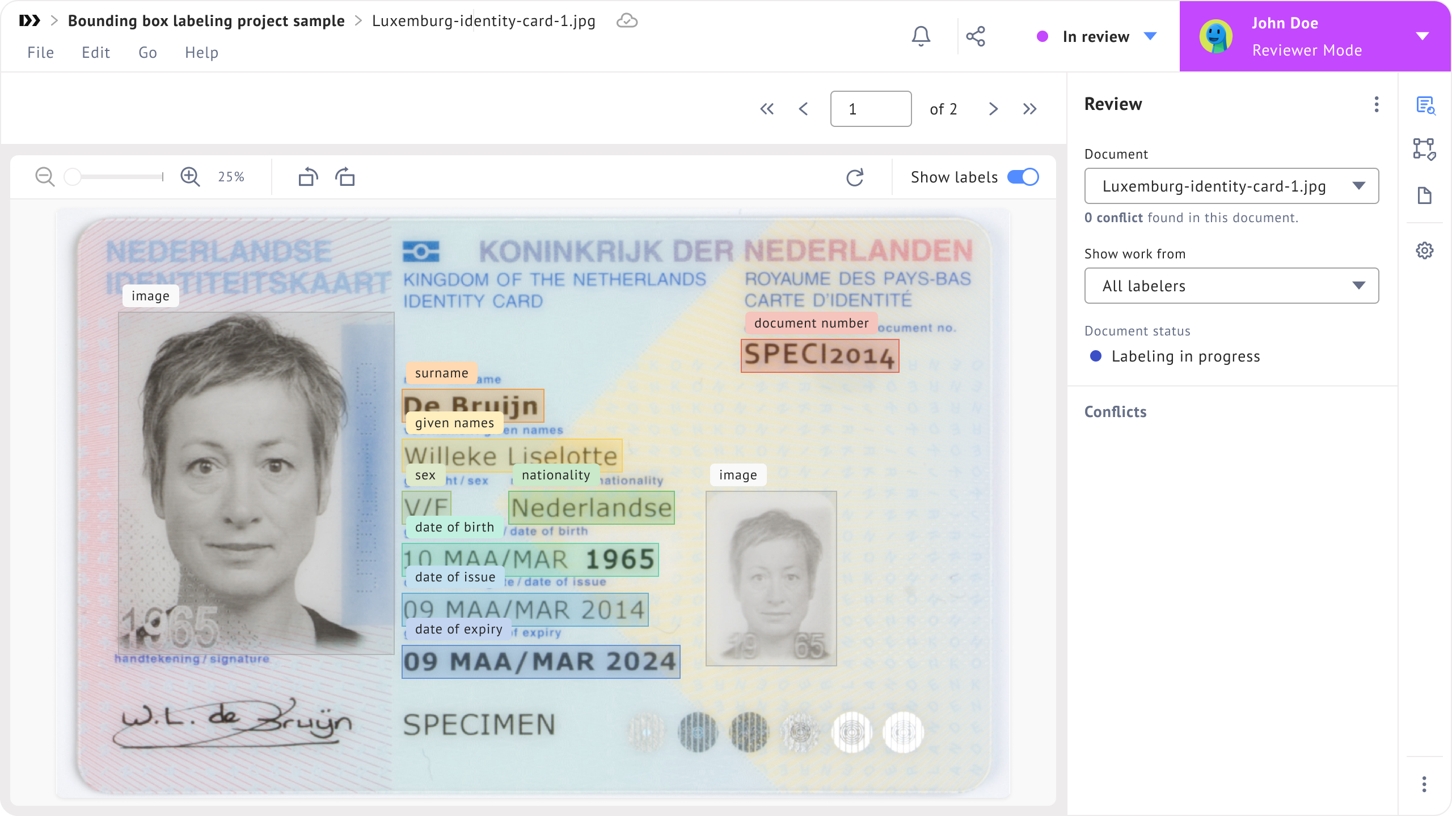
Task: Open the share icon
Action: (x=976, y=36)
